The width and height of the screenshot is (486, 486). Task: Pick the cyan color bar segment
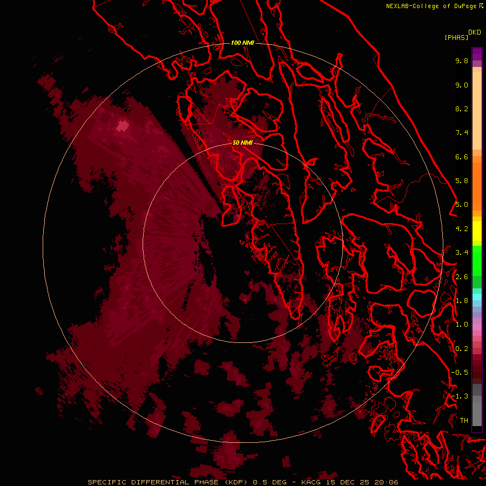coord(477,297)
